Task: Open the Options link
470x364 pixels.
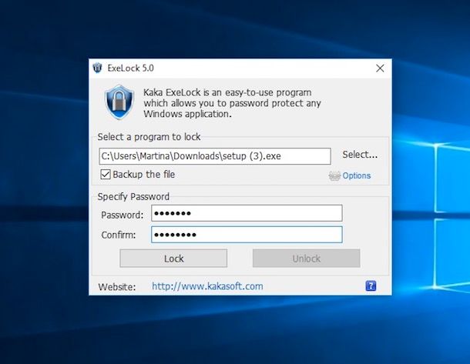Action: tap(357, 175)
